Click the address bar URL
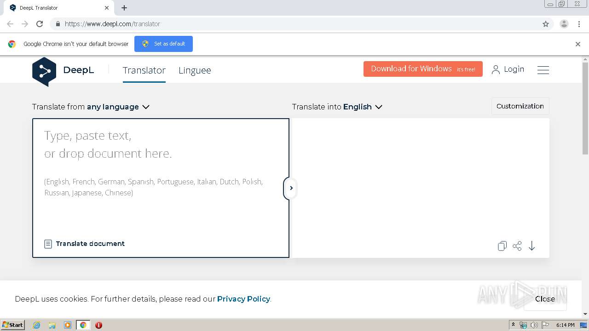The width and height of the screenshot is (589, 331). [x=112, y=24]
